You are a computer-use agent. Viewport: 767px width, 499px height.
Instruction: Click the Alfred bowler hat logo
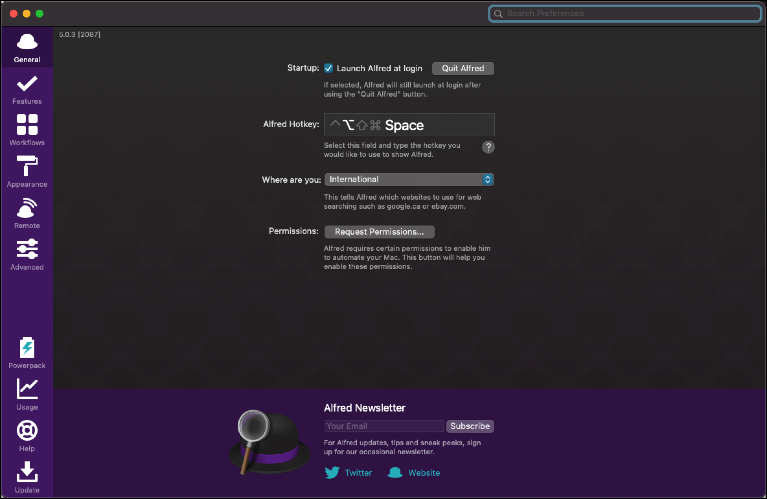269,443
